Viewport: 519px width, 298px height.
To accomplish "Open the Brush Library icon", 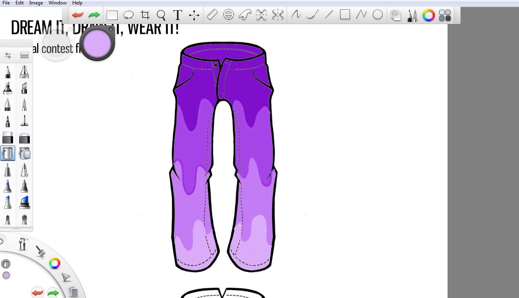I will [25, 55].
